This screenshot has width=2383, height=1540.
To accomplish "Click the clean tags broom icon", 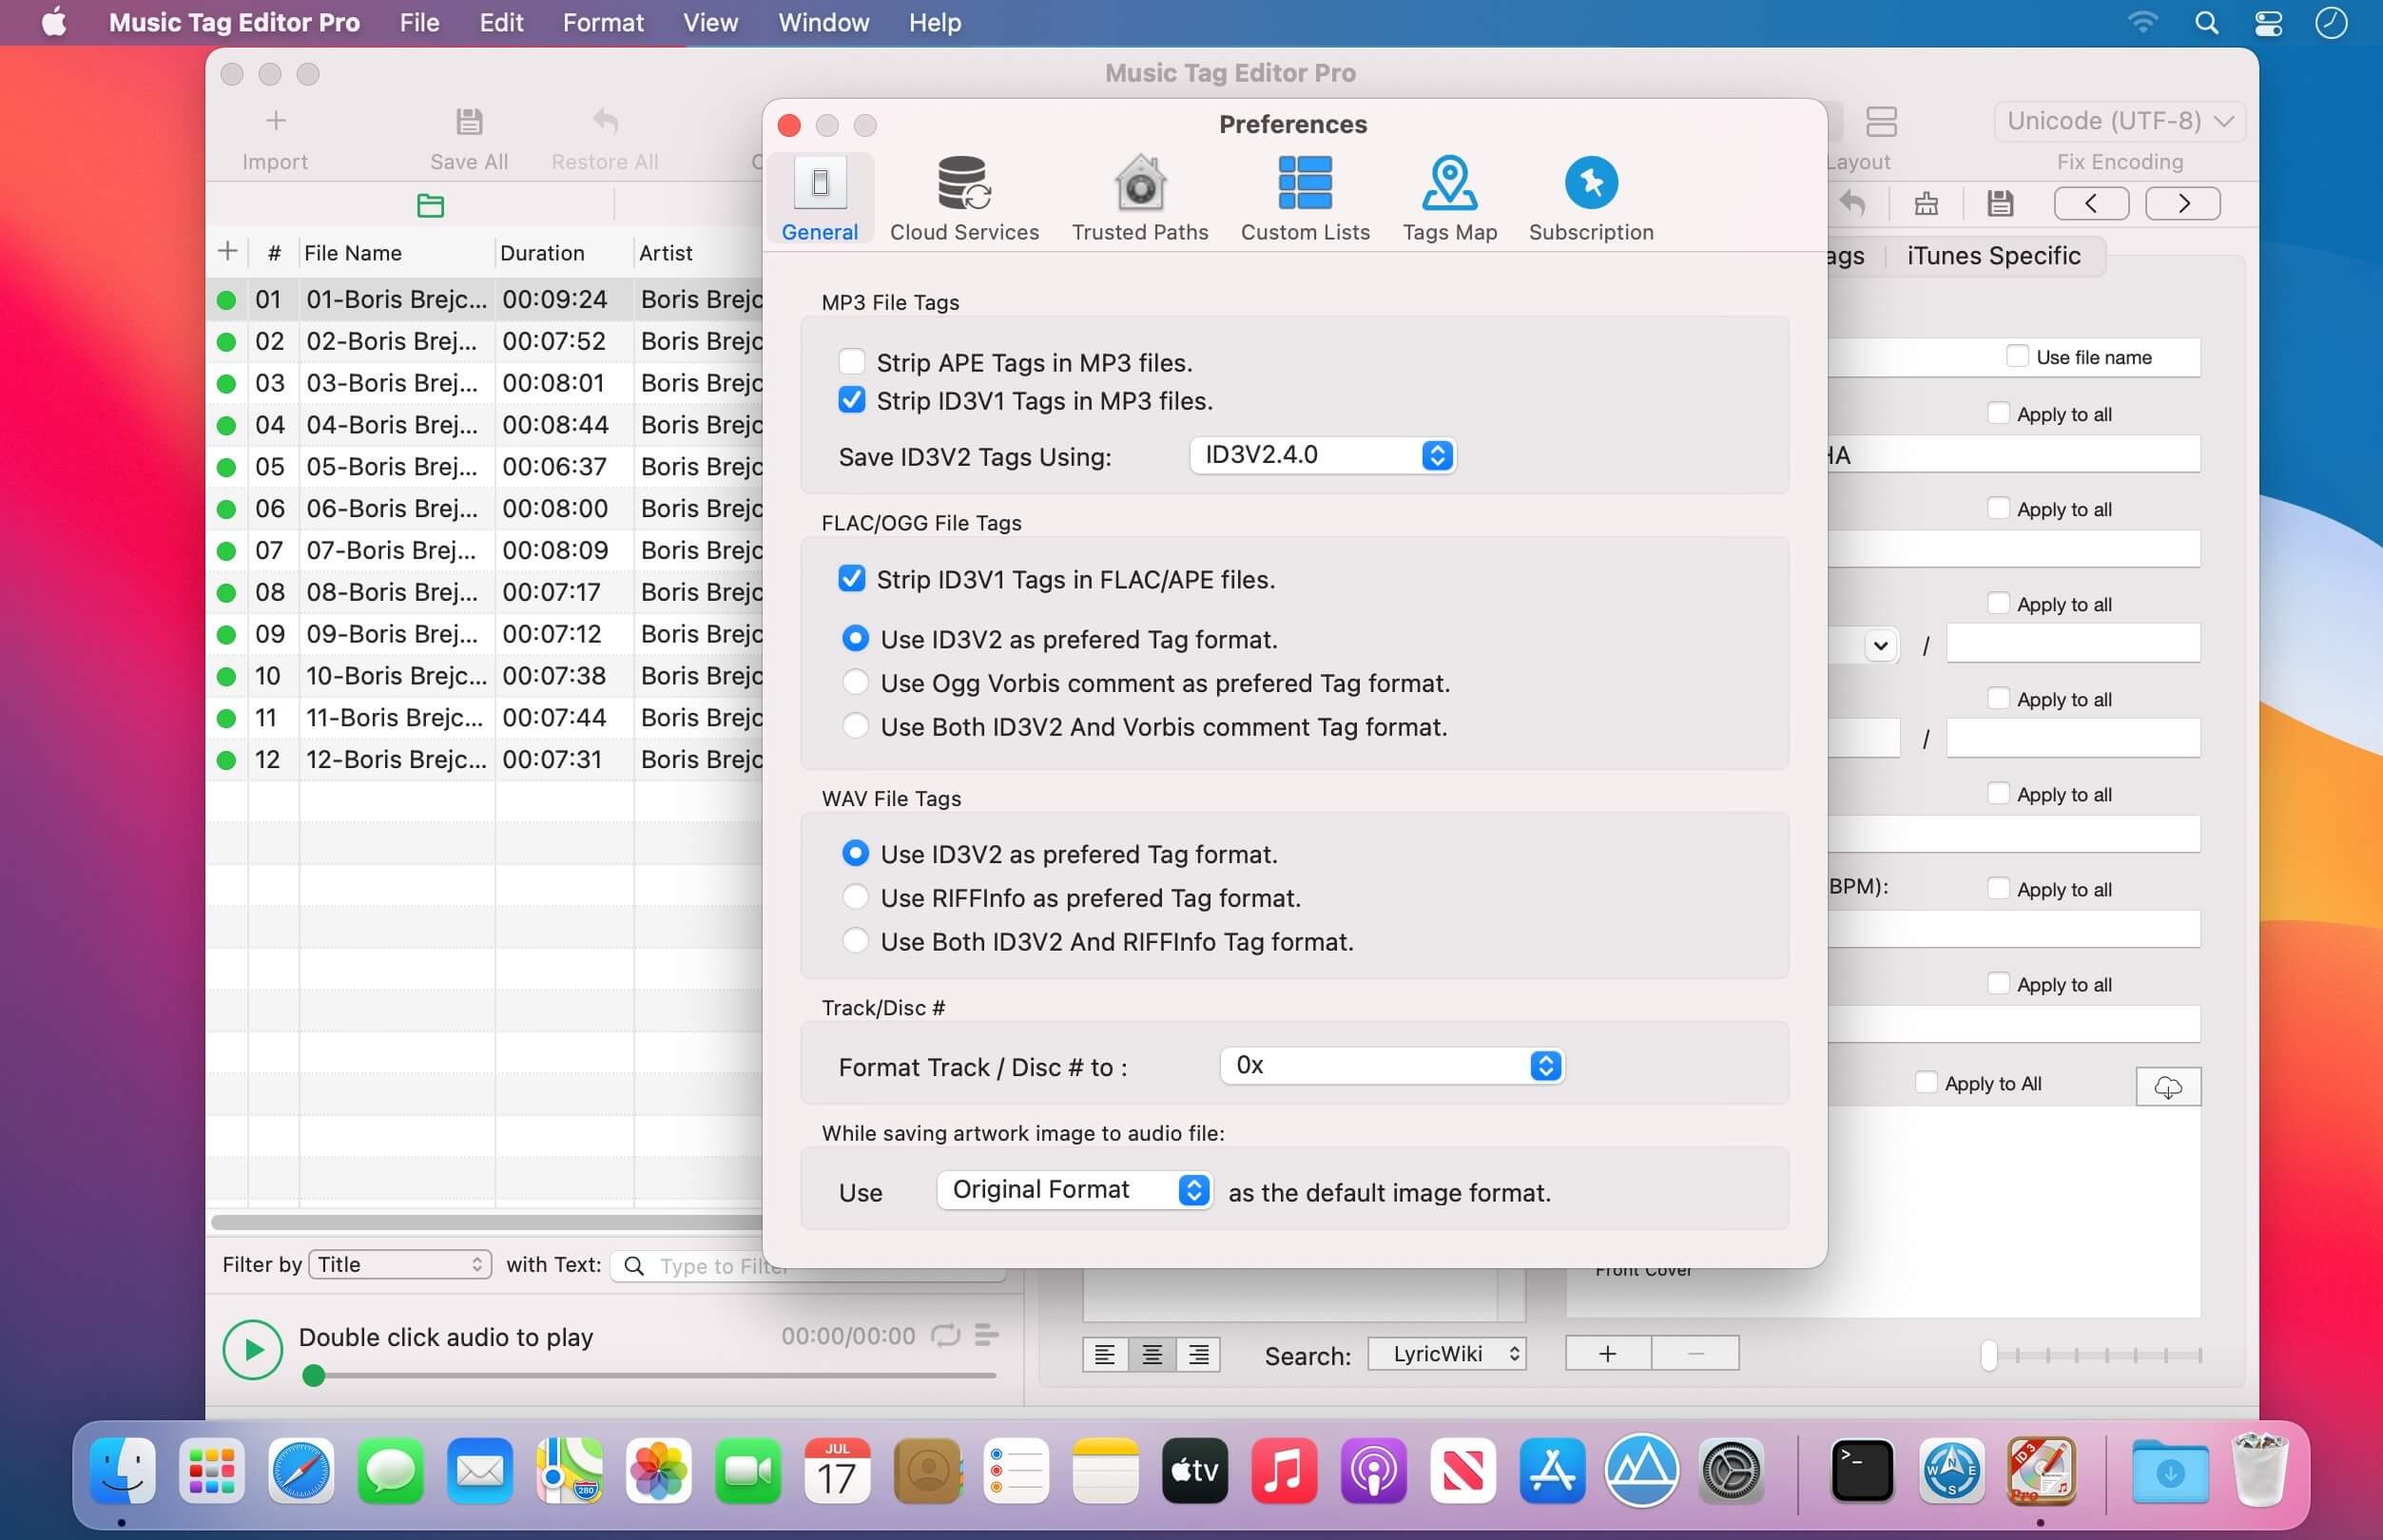I will (1926, 203).
